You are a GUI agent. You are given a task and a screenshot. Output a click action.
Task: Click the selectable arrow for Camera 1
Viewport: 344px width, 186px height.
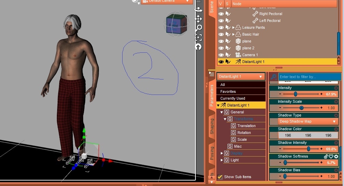228,55
